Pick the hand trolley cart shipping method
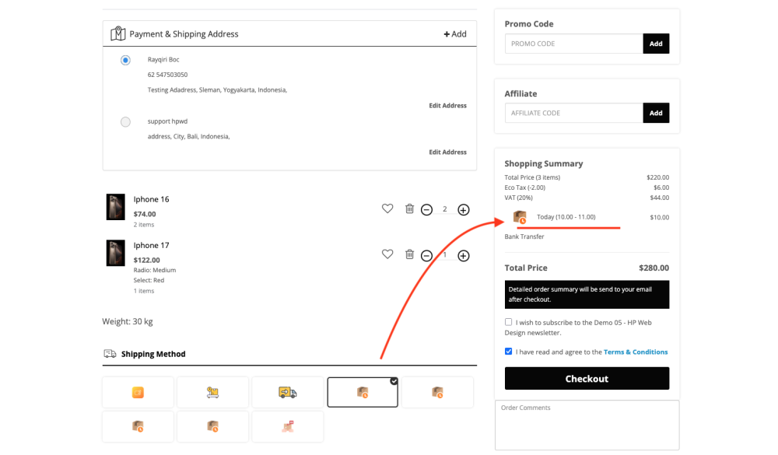The height and width of the screenshot is (455, 778). (x=212, y=393)
